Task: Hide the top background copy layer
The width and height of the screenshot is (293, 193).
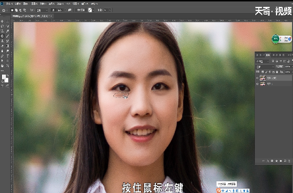Action: pyautogui.click(x=257, y=78)
